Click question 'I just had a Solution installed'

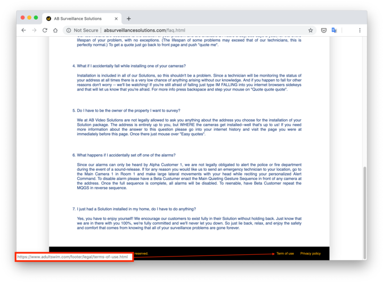point(136,209)
